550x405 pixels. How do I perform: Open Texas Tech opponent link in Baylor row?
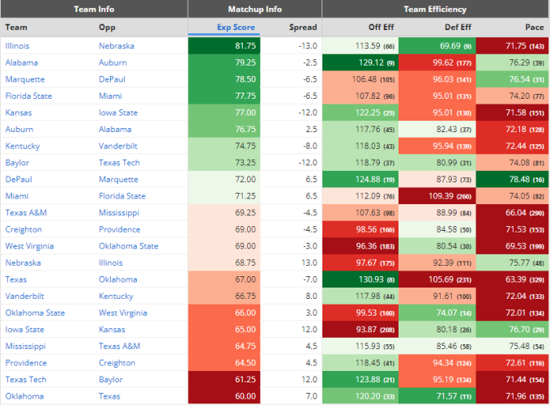119,163
